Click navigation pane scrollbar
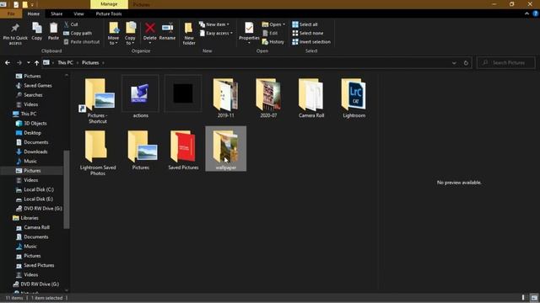The image size is (540, 303). pyautogui.click(x=67, y=189)
